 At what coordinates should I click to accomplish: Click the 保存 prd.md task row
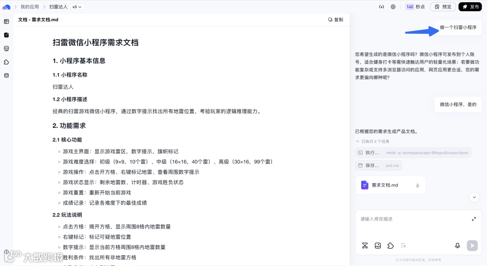point(379,166)
